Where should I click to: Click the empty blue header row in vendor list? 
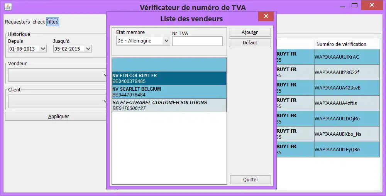pyautogui.click(x=169, y=65)
